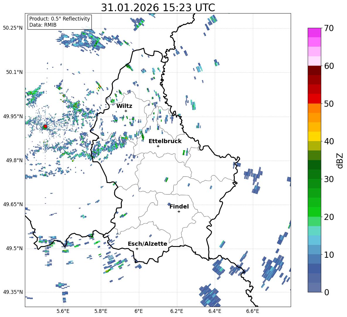Click the 49.35°N latitude tick label
Image resolution: width=347 pixels, height=317 pixels.
tap(13, 292)
